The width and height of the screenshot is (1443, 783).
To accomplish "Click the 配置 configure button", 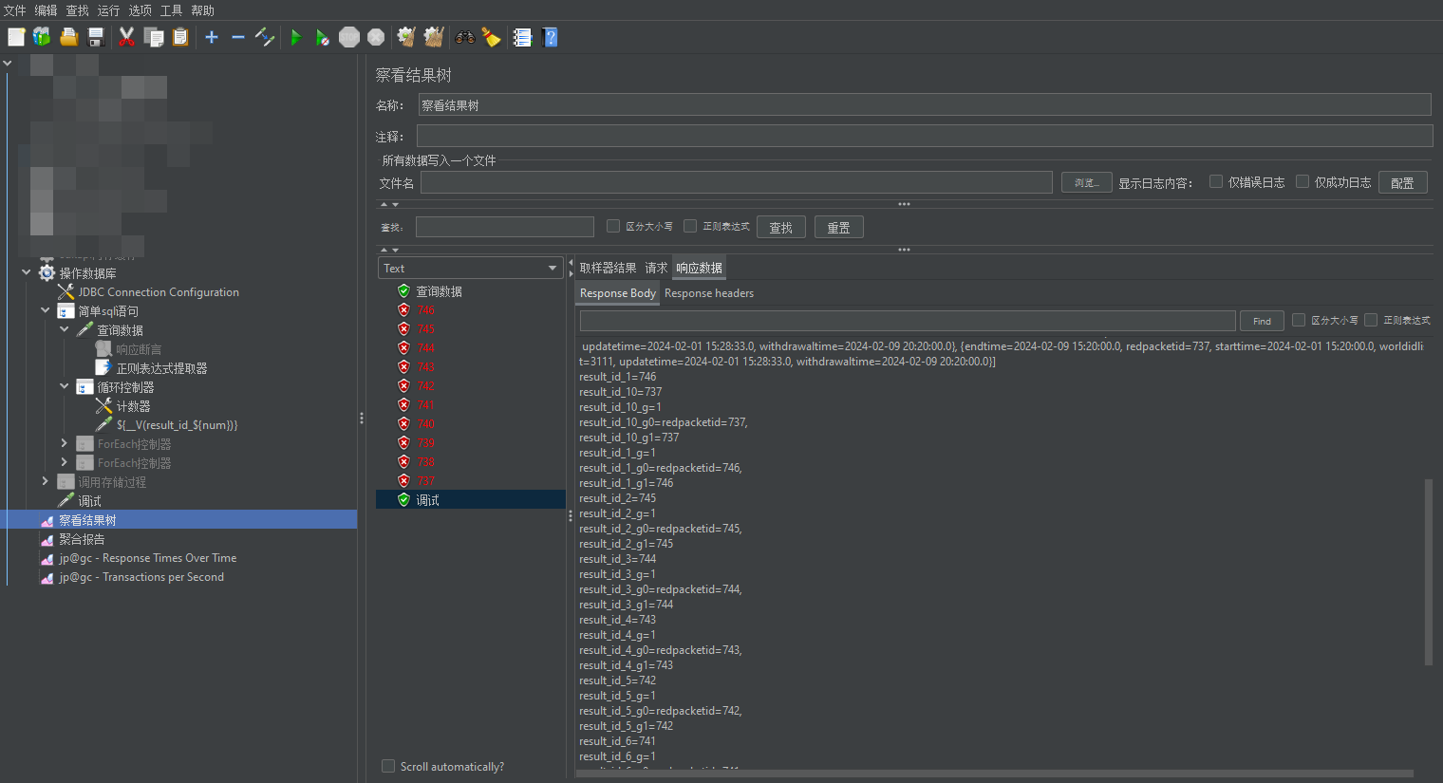I will point(1402,182).
